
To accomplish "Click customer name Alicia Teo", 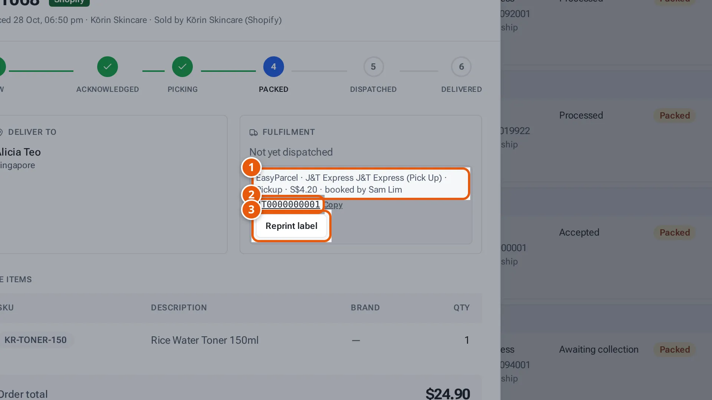I will 20,152.
